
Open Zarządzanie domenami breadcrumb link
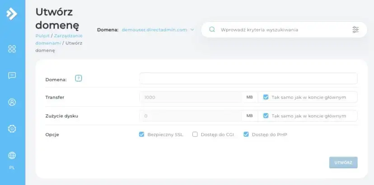tap(59, 39)
